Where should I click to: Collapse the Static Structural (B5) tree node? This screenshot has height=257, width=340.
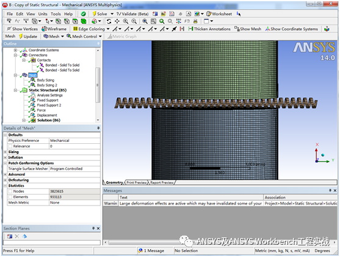click(15, 90)
